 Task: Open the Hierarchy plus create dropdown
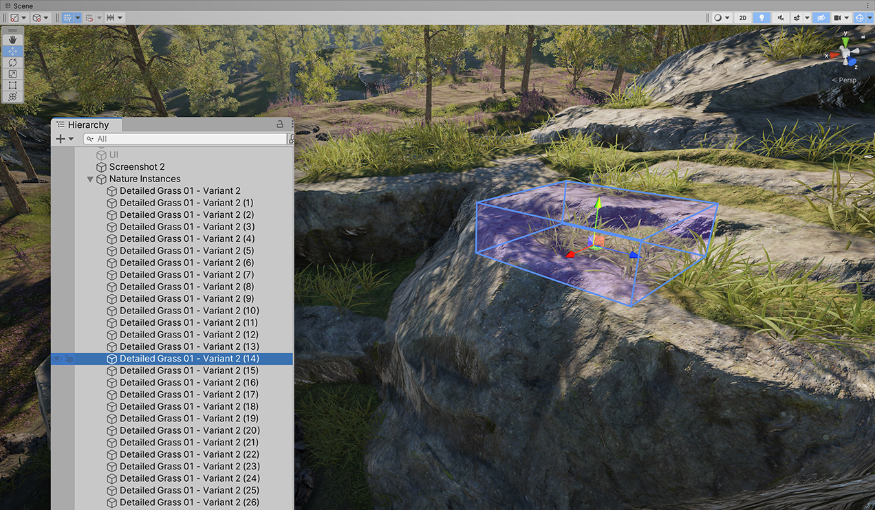tap(64, 139)
